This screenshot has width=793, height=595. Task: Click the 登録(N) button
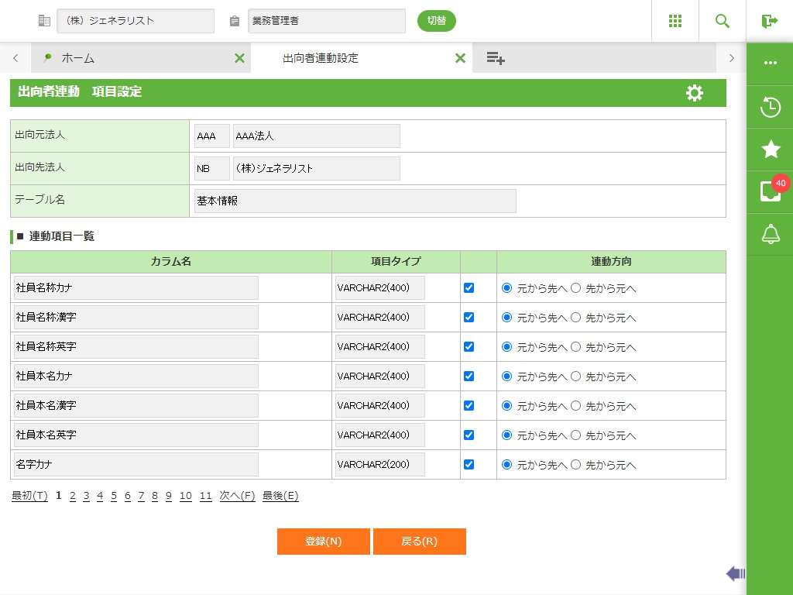click(x=323, y=542)
